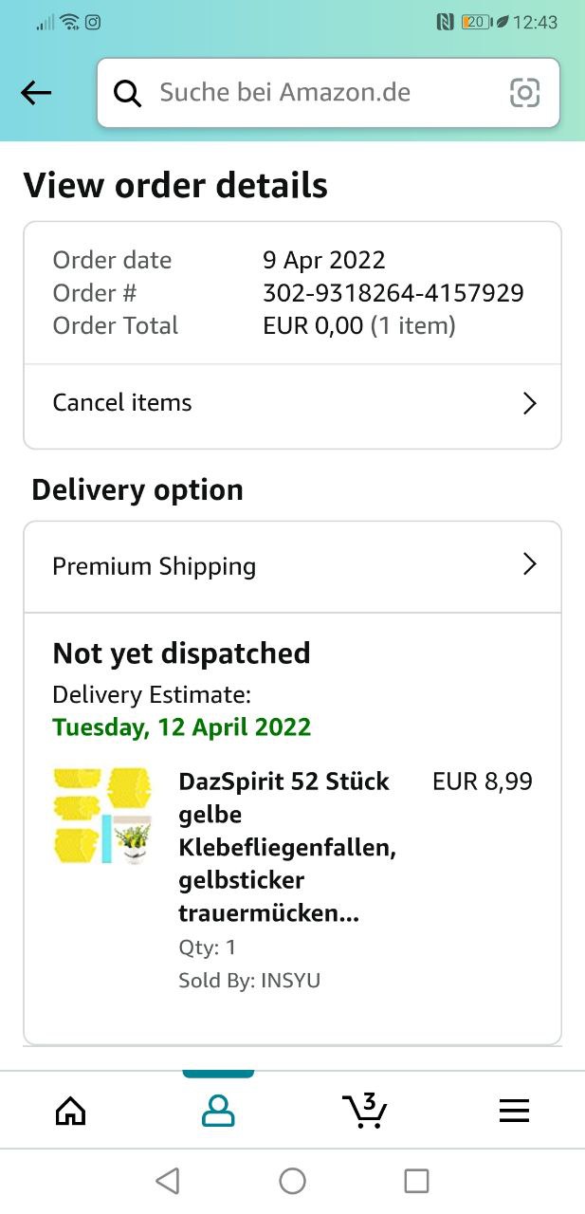The width and height of the screenshot is (585, 1214).
Task: Open the hamburger menu icon
Action: [x=514, y=1111]
